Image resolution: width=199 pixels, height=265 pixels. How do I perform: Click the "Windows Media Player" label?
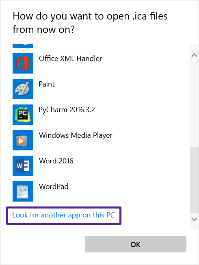[x=76, y=135]
